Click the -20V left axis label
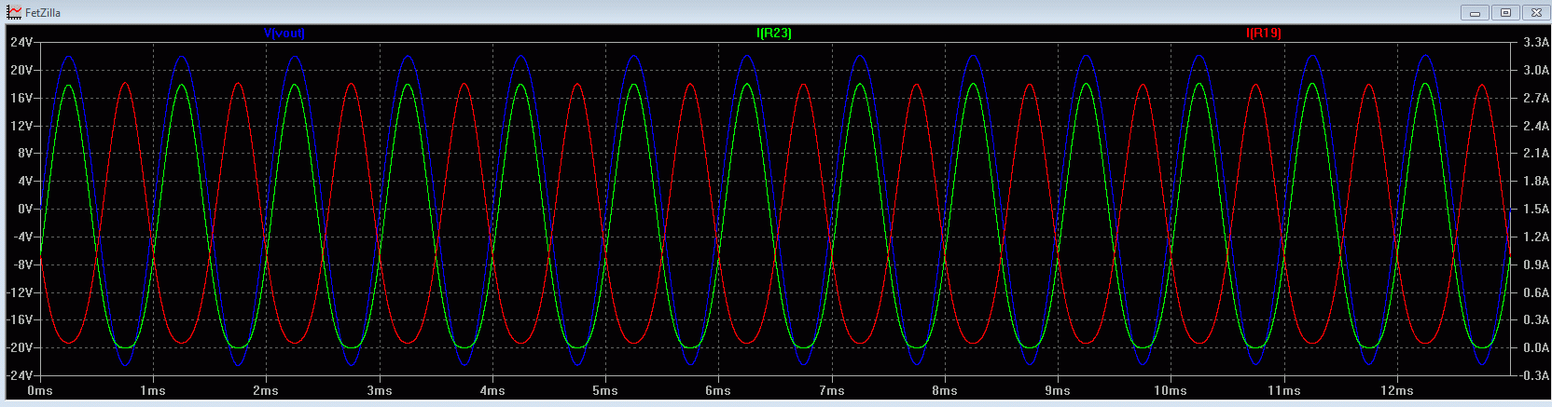Viewport: 1552px width, 407px height. [x=20, y=347]
